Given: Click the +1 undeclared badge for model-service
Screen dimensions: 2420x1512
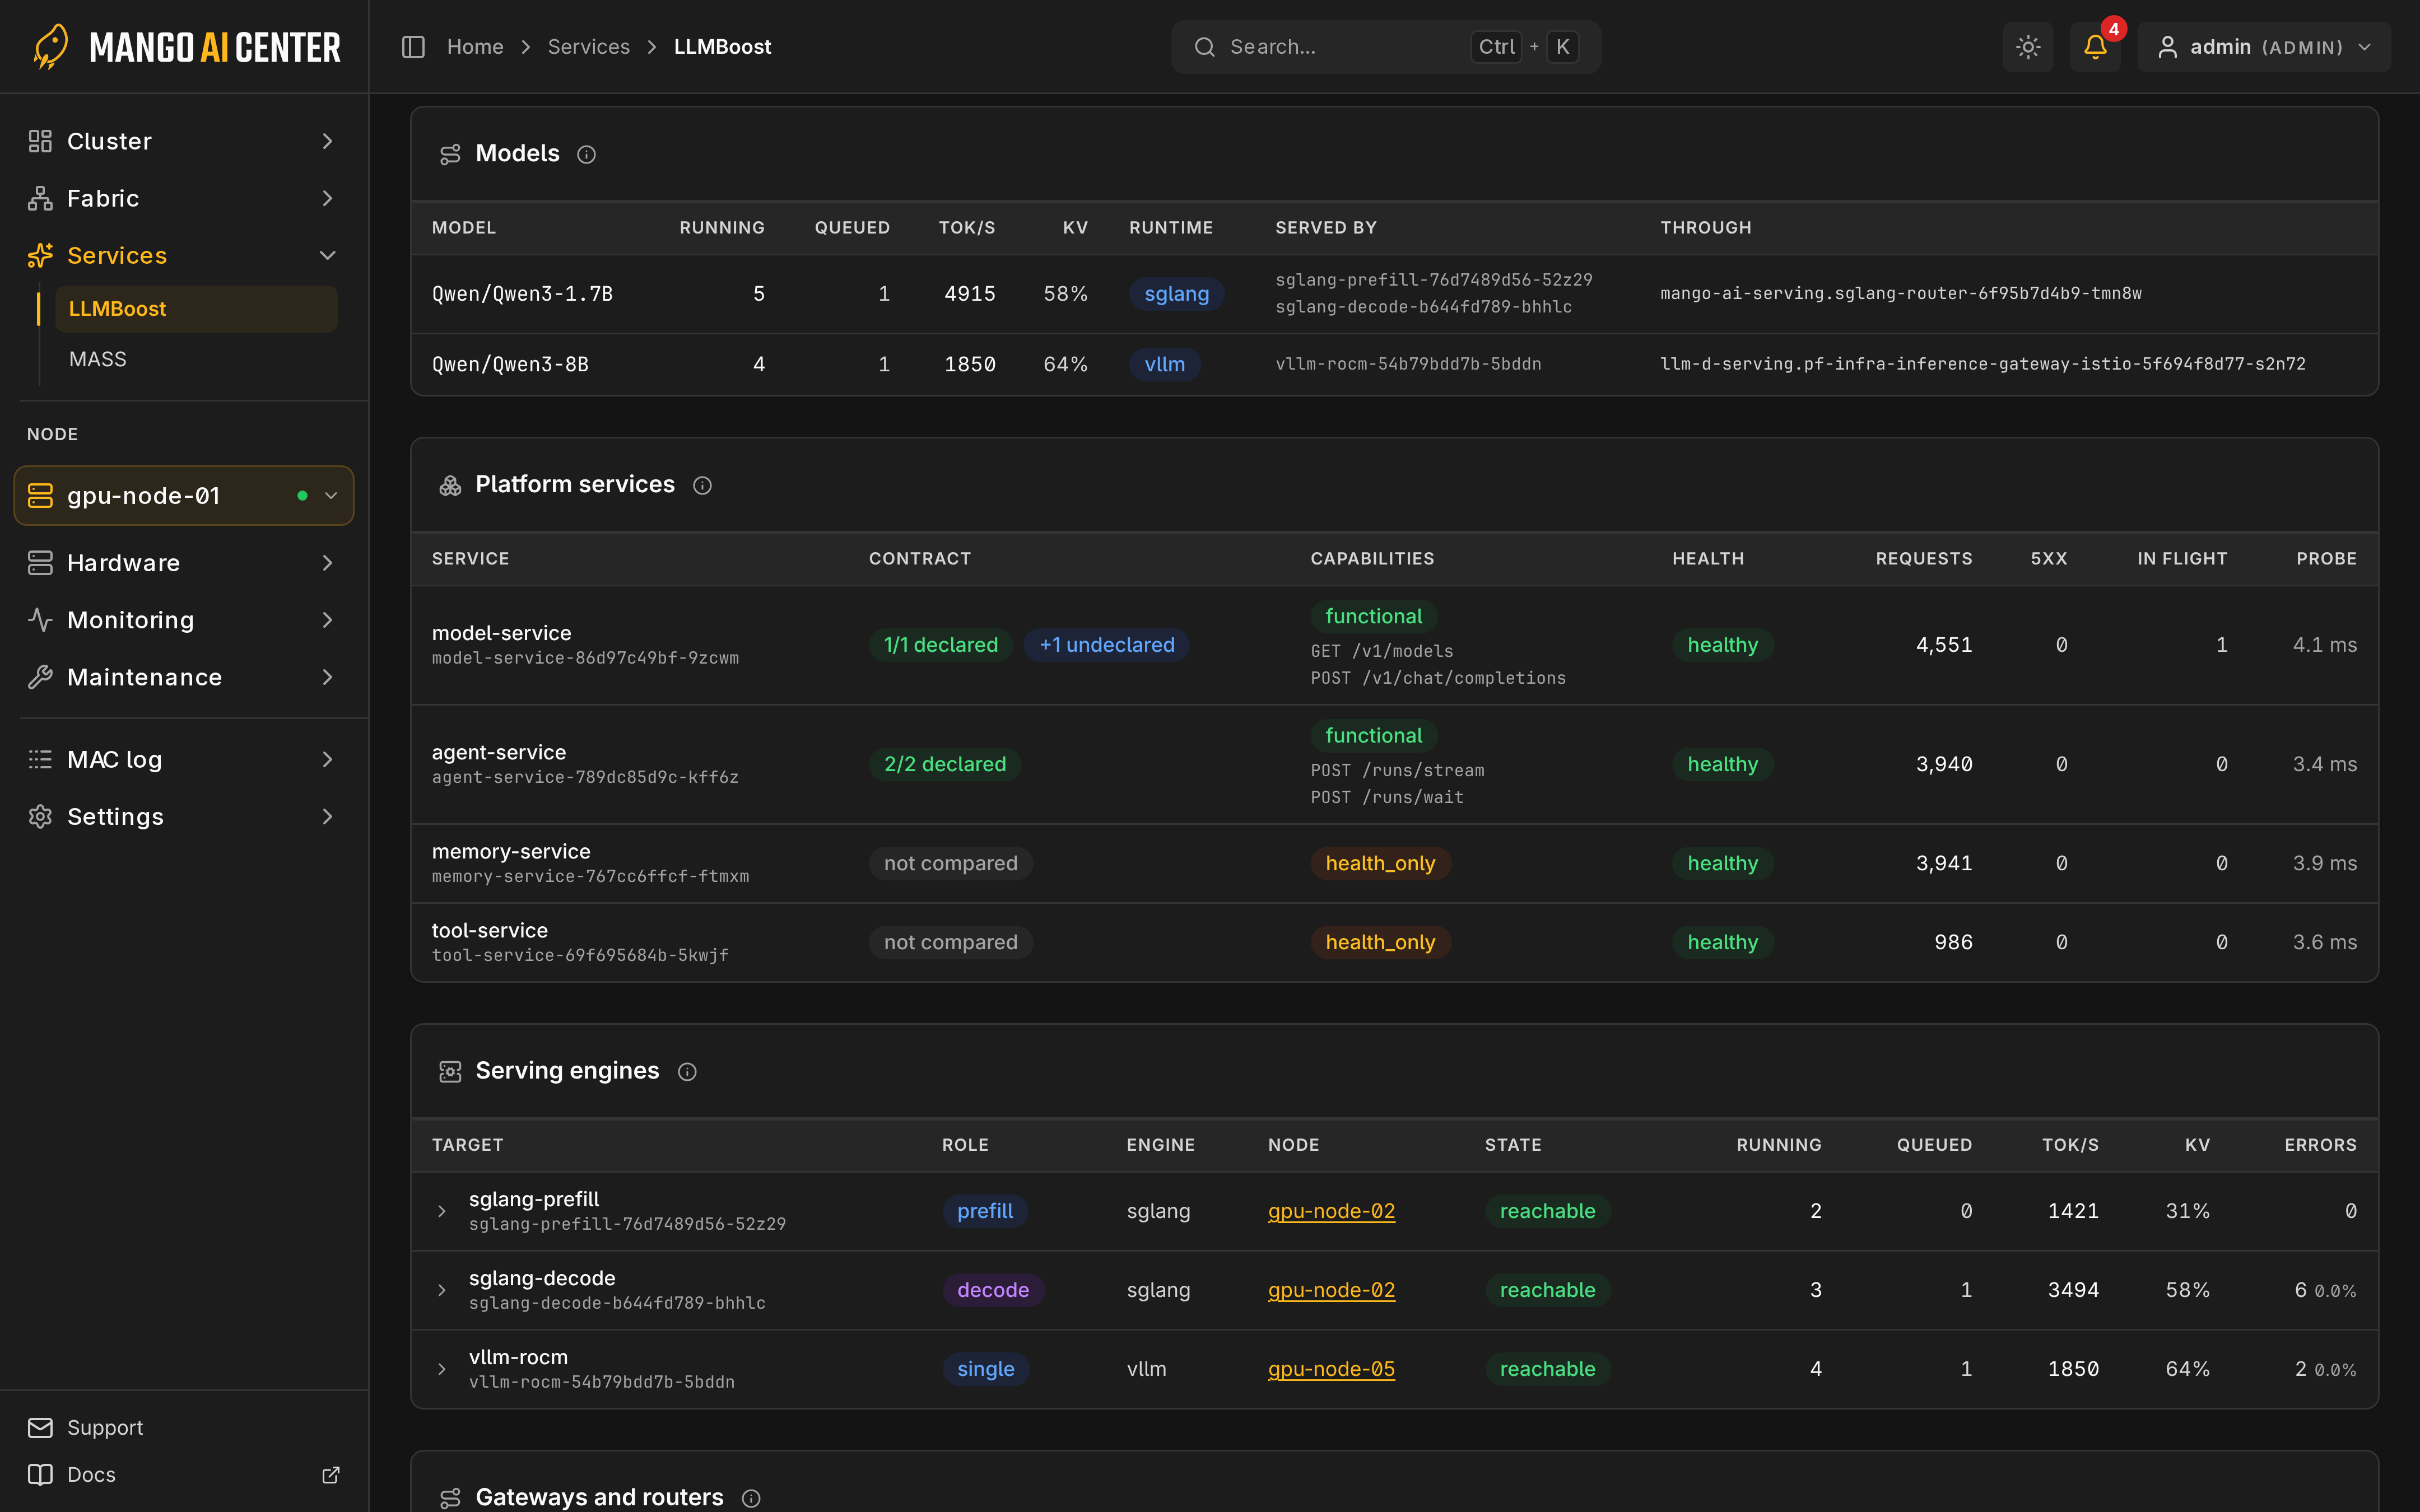Looking at the screenshot, I should click(1107, 645).
